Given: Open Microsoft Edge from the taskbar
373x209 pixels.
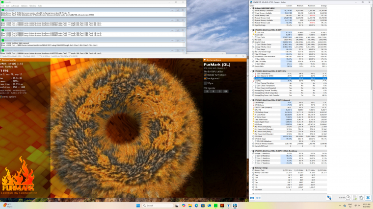Looking at the screenshot, I should [196, 206].
